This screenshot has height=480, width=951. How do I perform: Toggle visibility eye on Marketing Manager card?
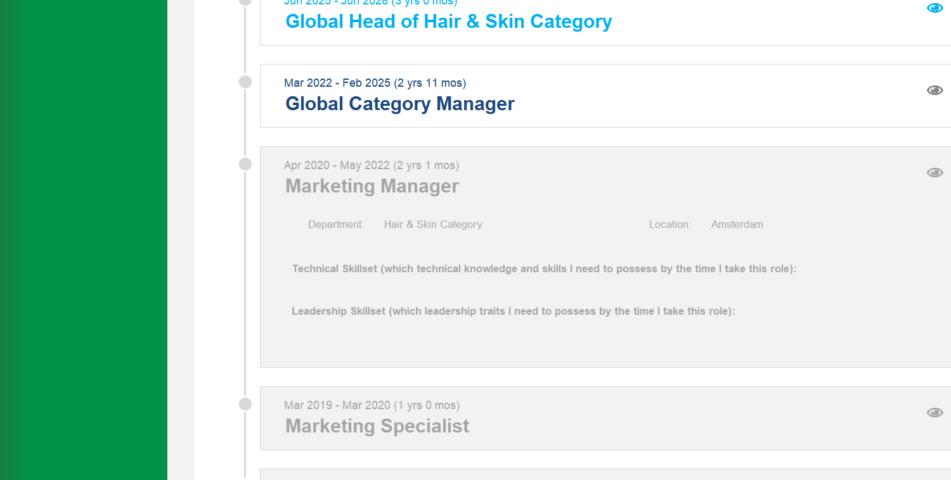coord(935,173)
